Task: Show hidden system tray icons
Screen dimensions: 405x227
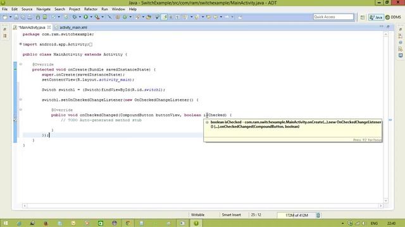Action: [x=343, y=223]
